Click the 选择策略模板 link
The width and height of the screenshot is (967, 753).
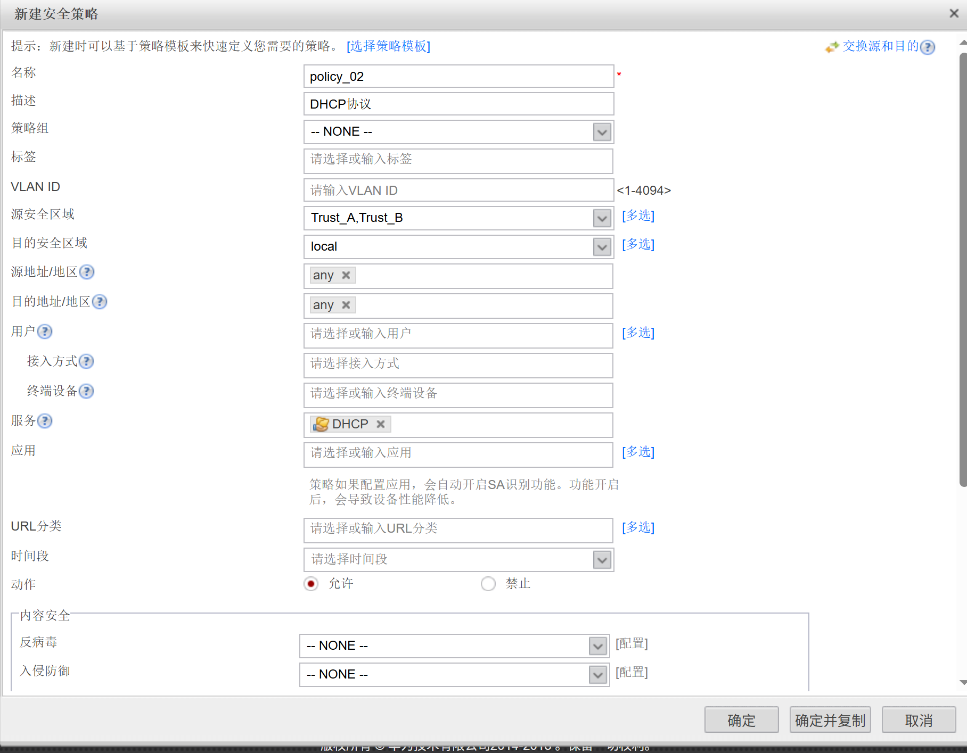pyautogui.click(x=389, y=46)
